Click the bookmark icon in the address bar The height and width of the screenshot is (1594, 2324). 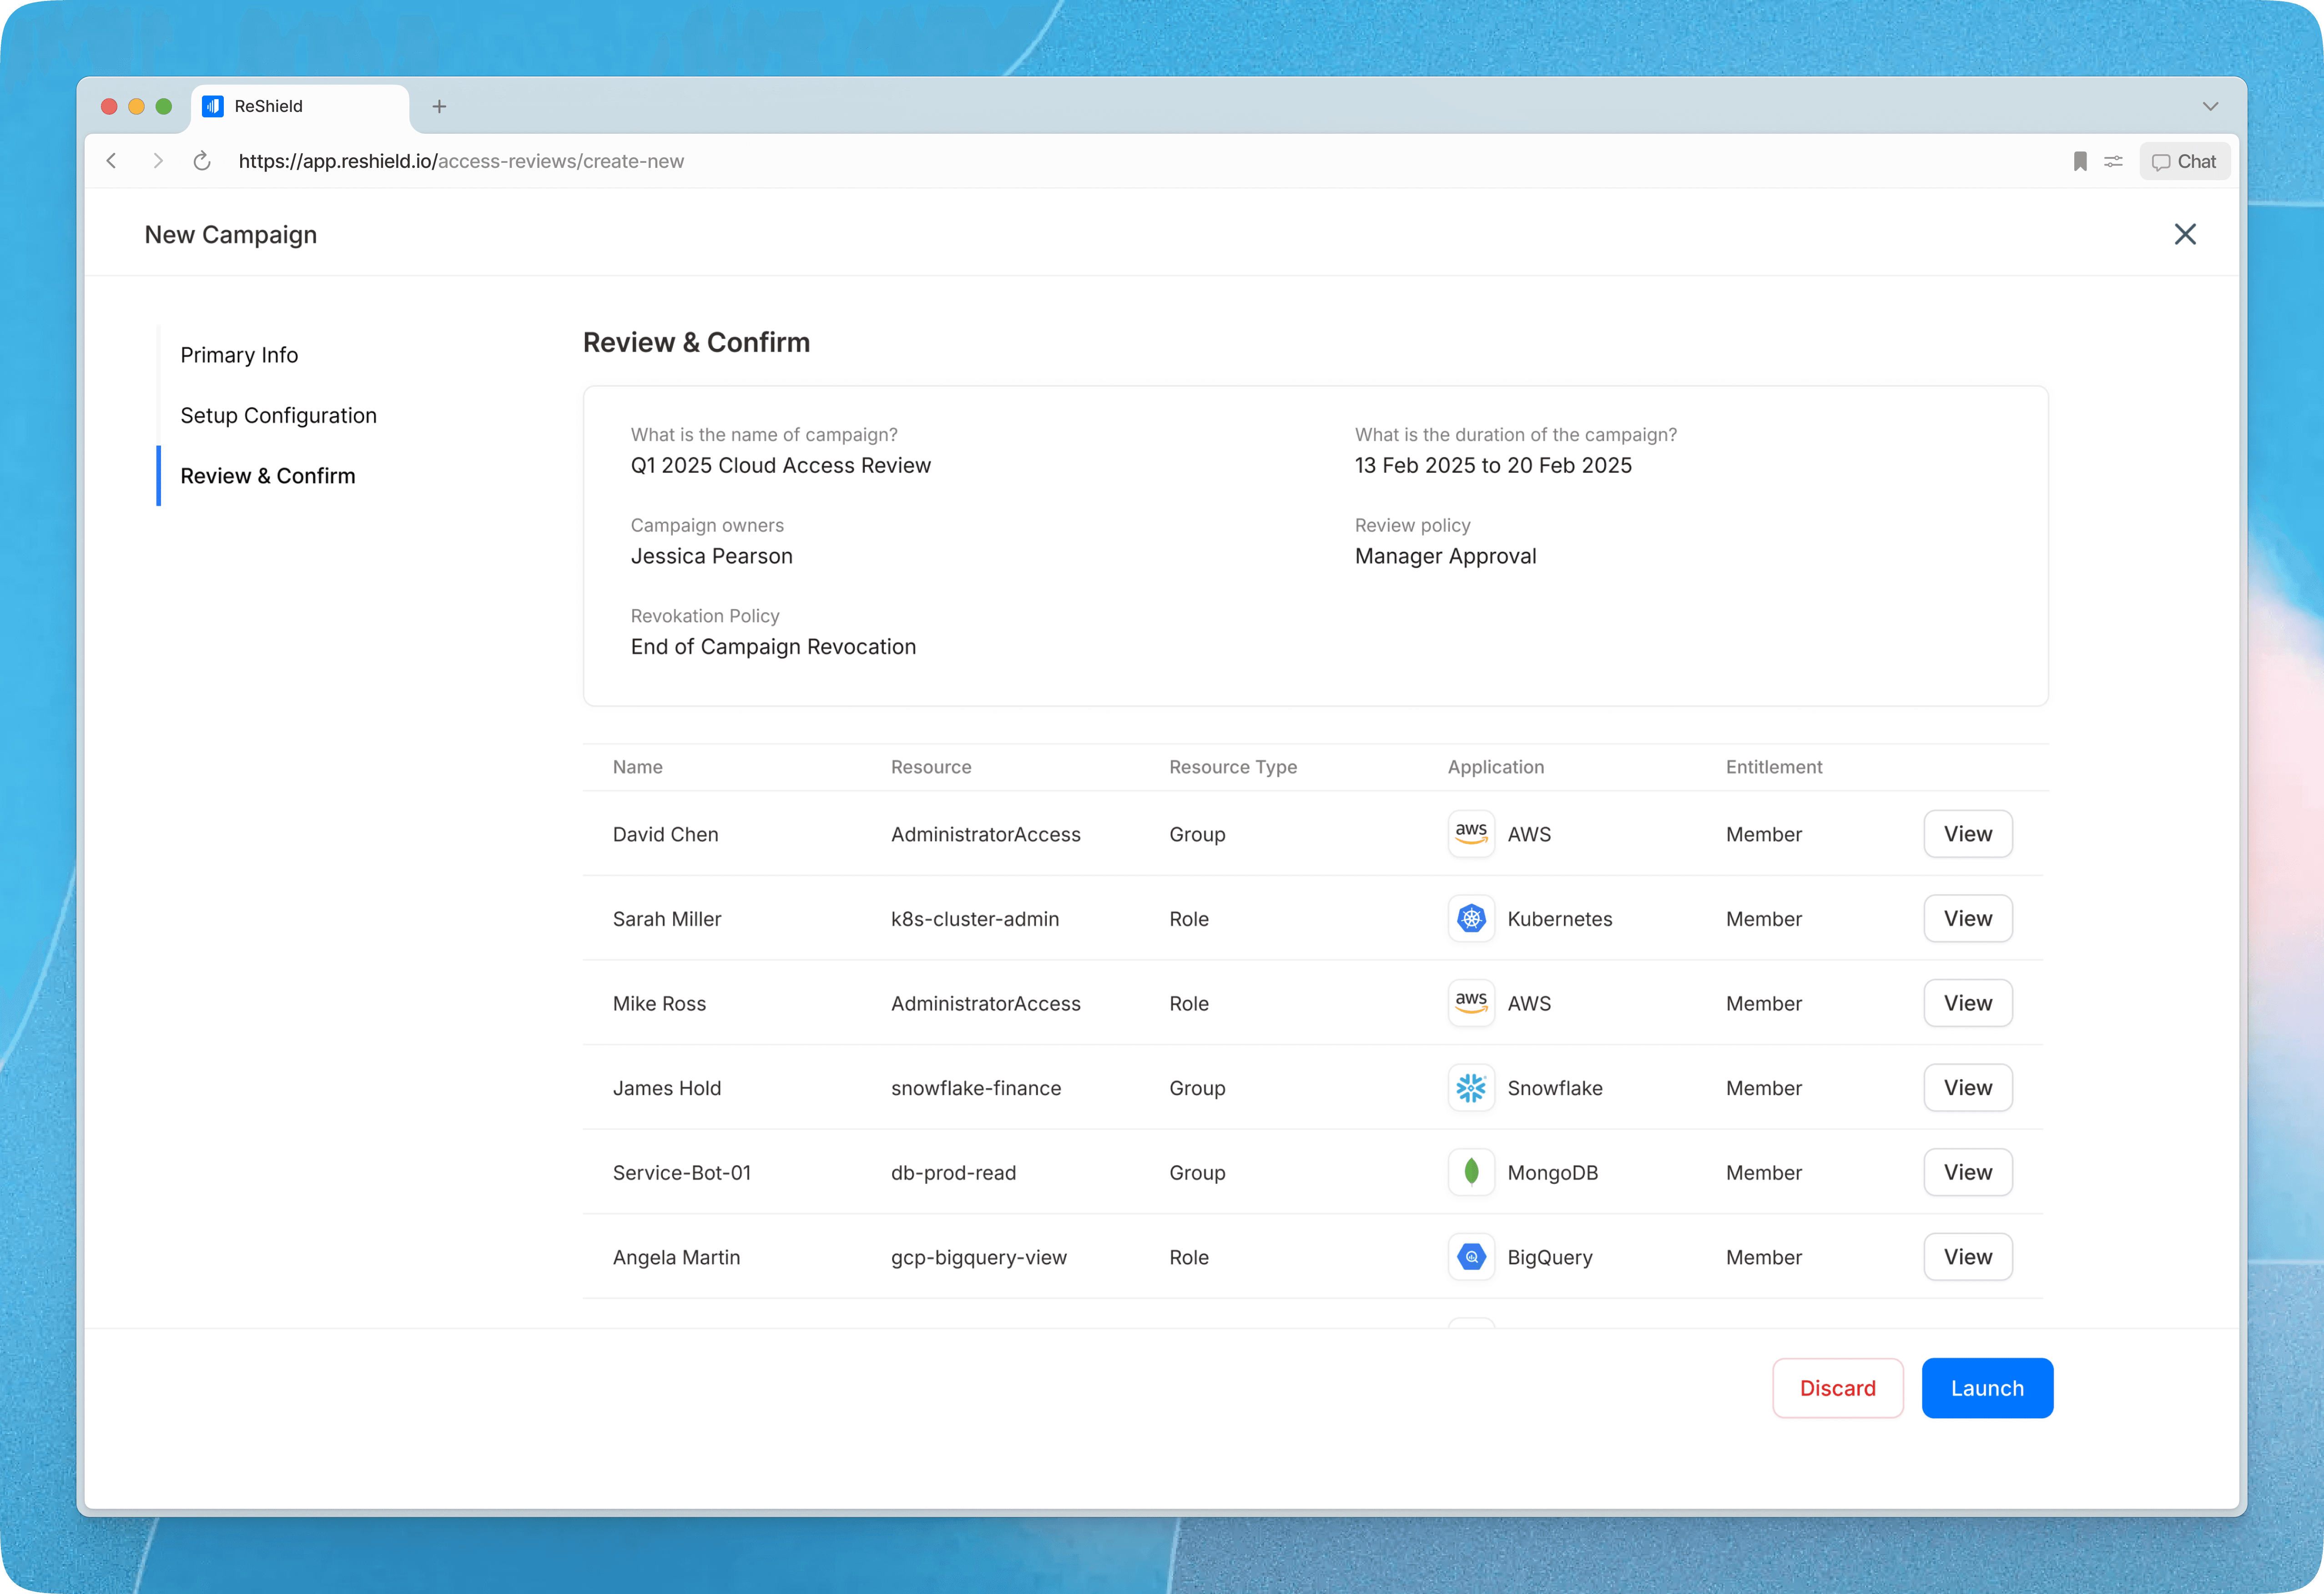pos(2080,161)
